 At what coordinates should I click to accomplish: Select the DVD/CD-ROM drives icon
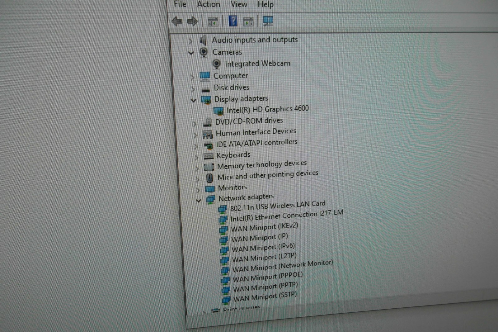pyautogui.click(x=207, y=122)
